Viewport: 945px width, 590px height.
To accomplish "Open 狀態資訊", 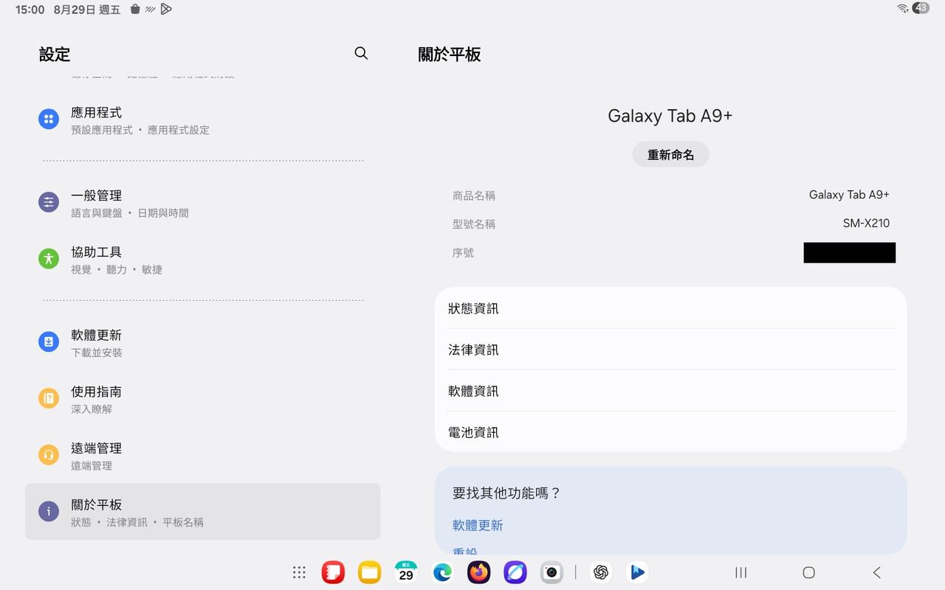I will (x=670, y=308).
